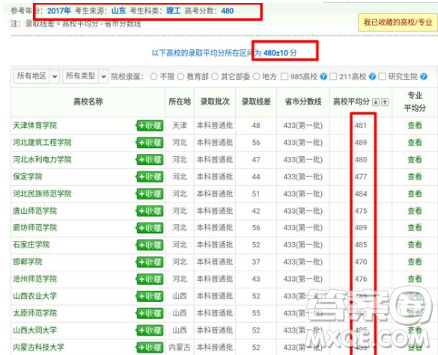
Task: Add 沧州师范学院 to favorites
Action: click(x=150, y=280)
